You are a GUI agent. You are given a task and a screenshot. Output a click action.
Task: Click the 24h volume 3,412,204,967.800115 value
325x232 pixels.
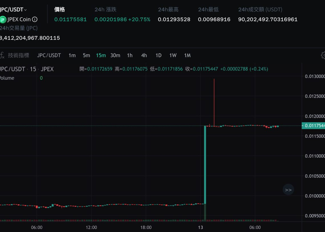pos(30,38)
